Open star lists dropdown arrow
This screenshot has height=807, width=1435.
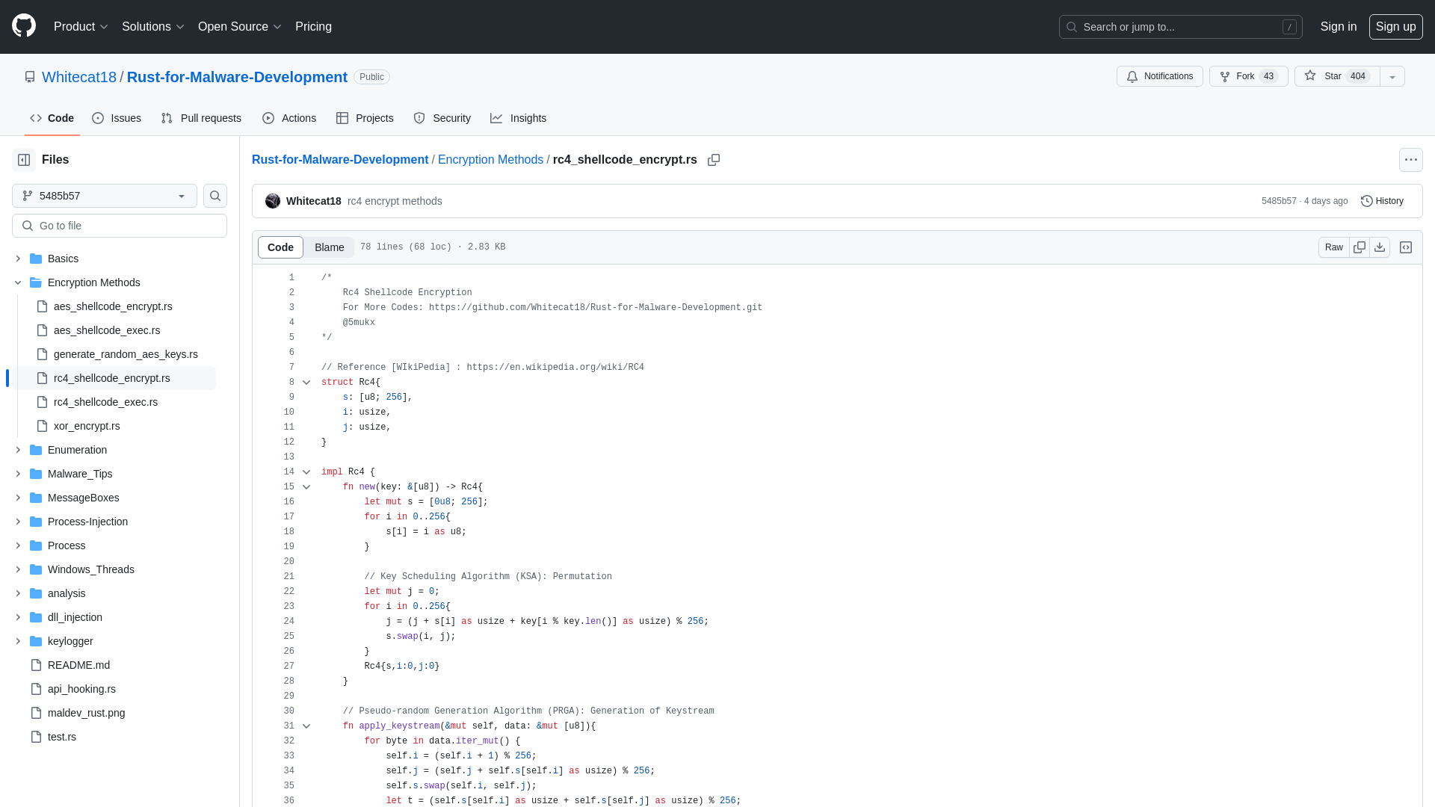(x=1392, y=76)
